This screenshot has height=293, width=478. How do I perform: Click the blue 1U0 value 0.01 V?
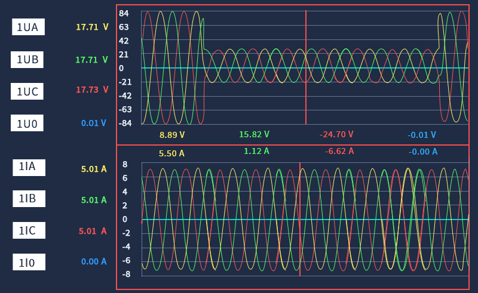point(94,123)
